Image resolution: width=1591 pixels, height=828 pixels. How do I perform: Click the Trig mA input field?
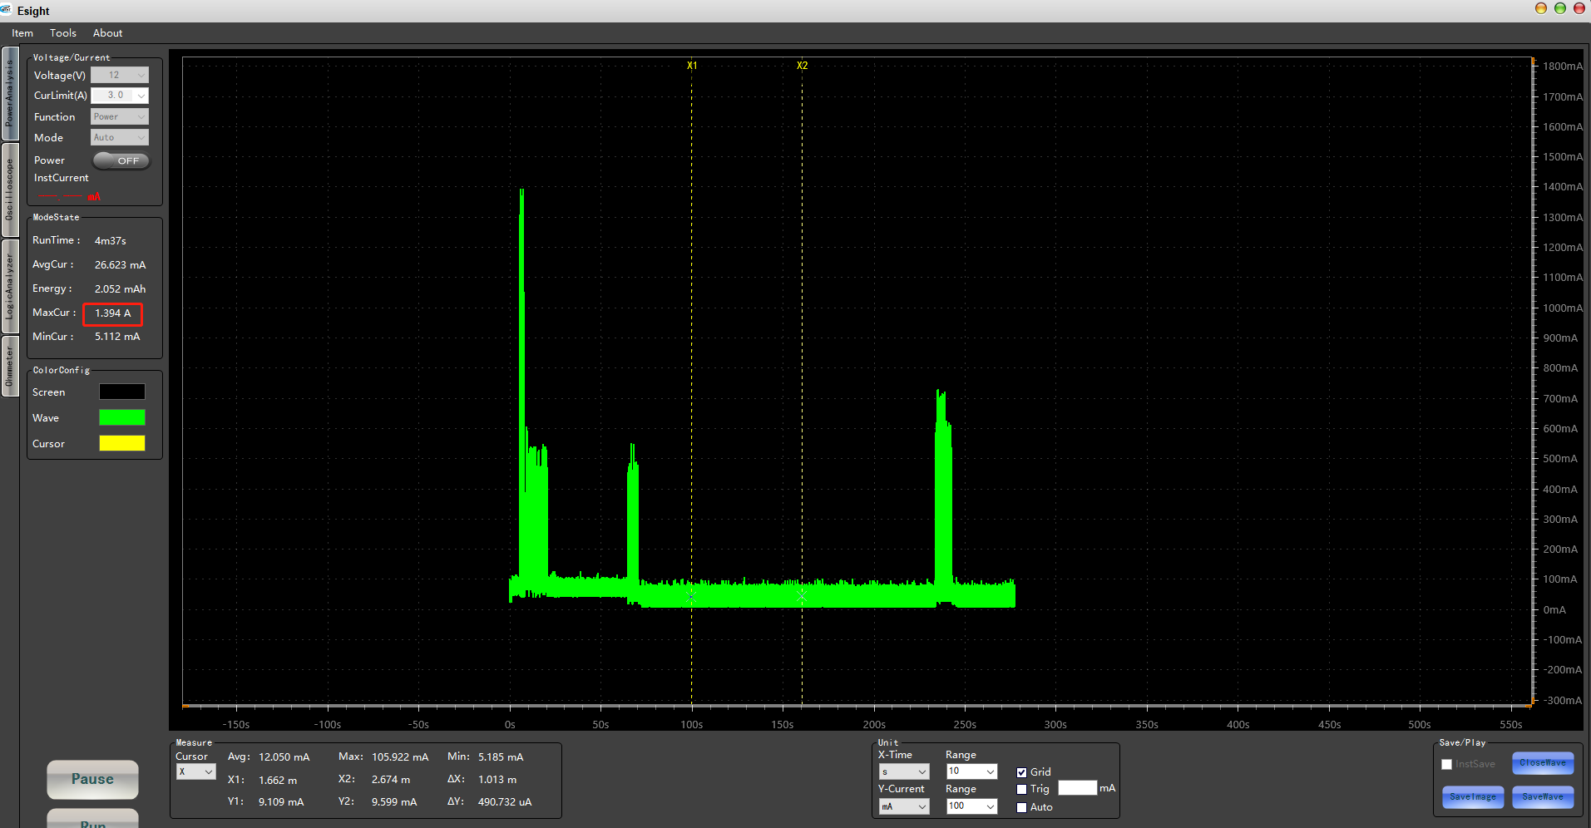[x=1077, y=787]
